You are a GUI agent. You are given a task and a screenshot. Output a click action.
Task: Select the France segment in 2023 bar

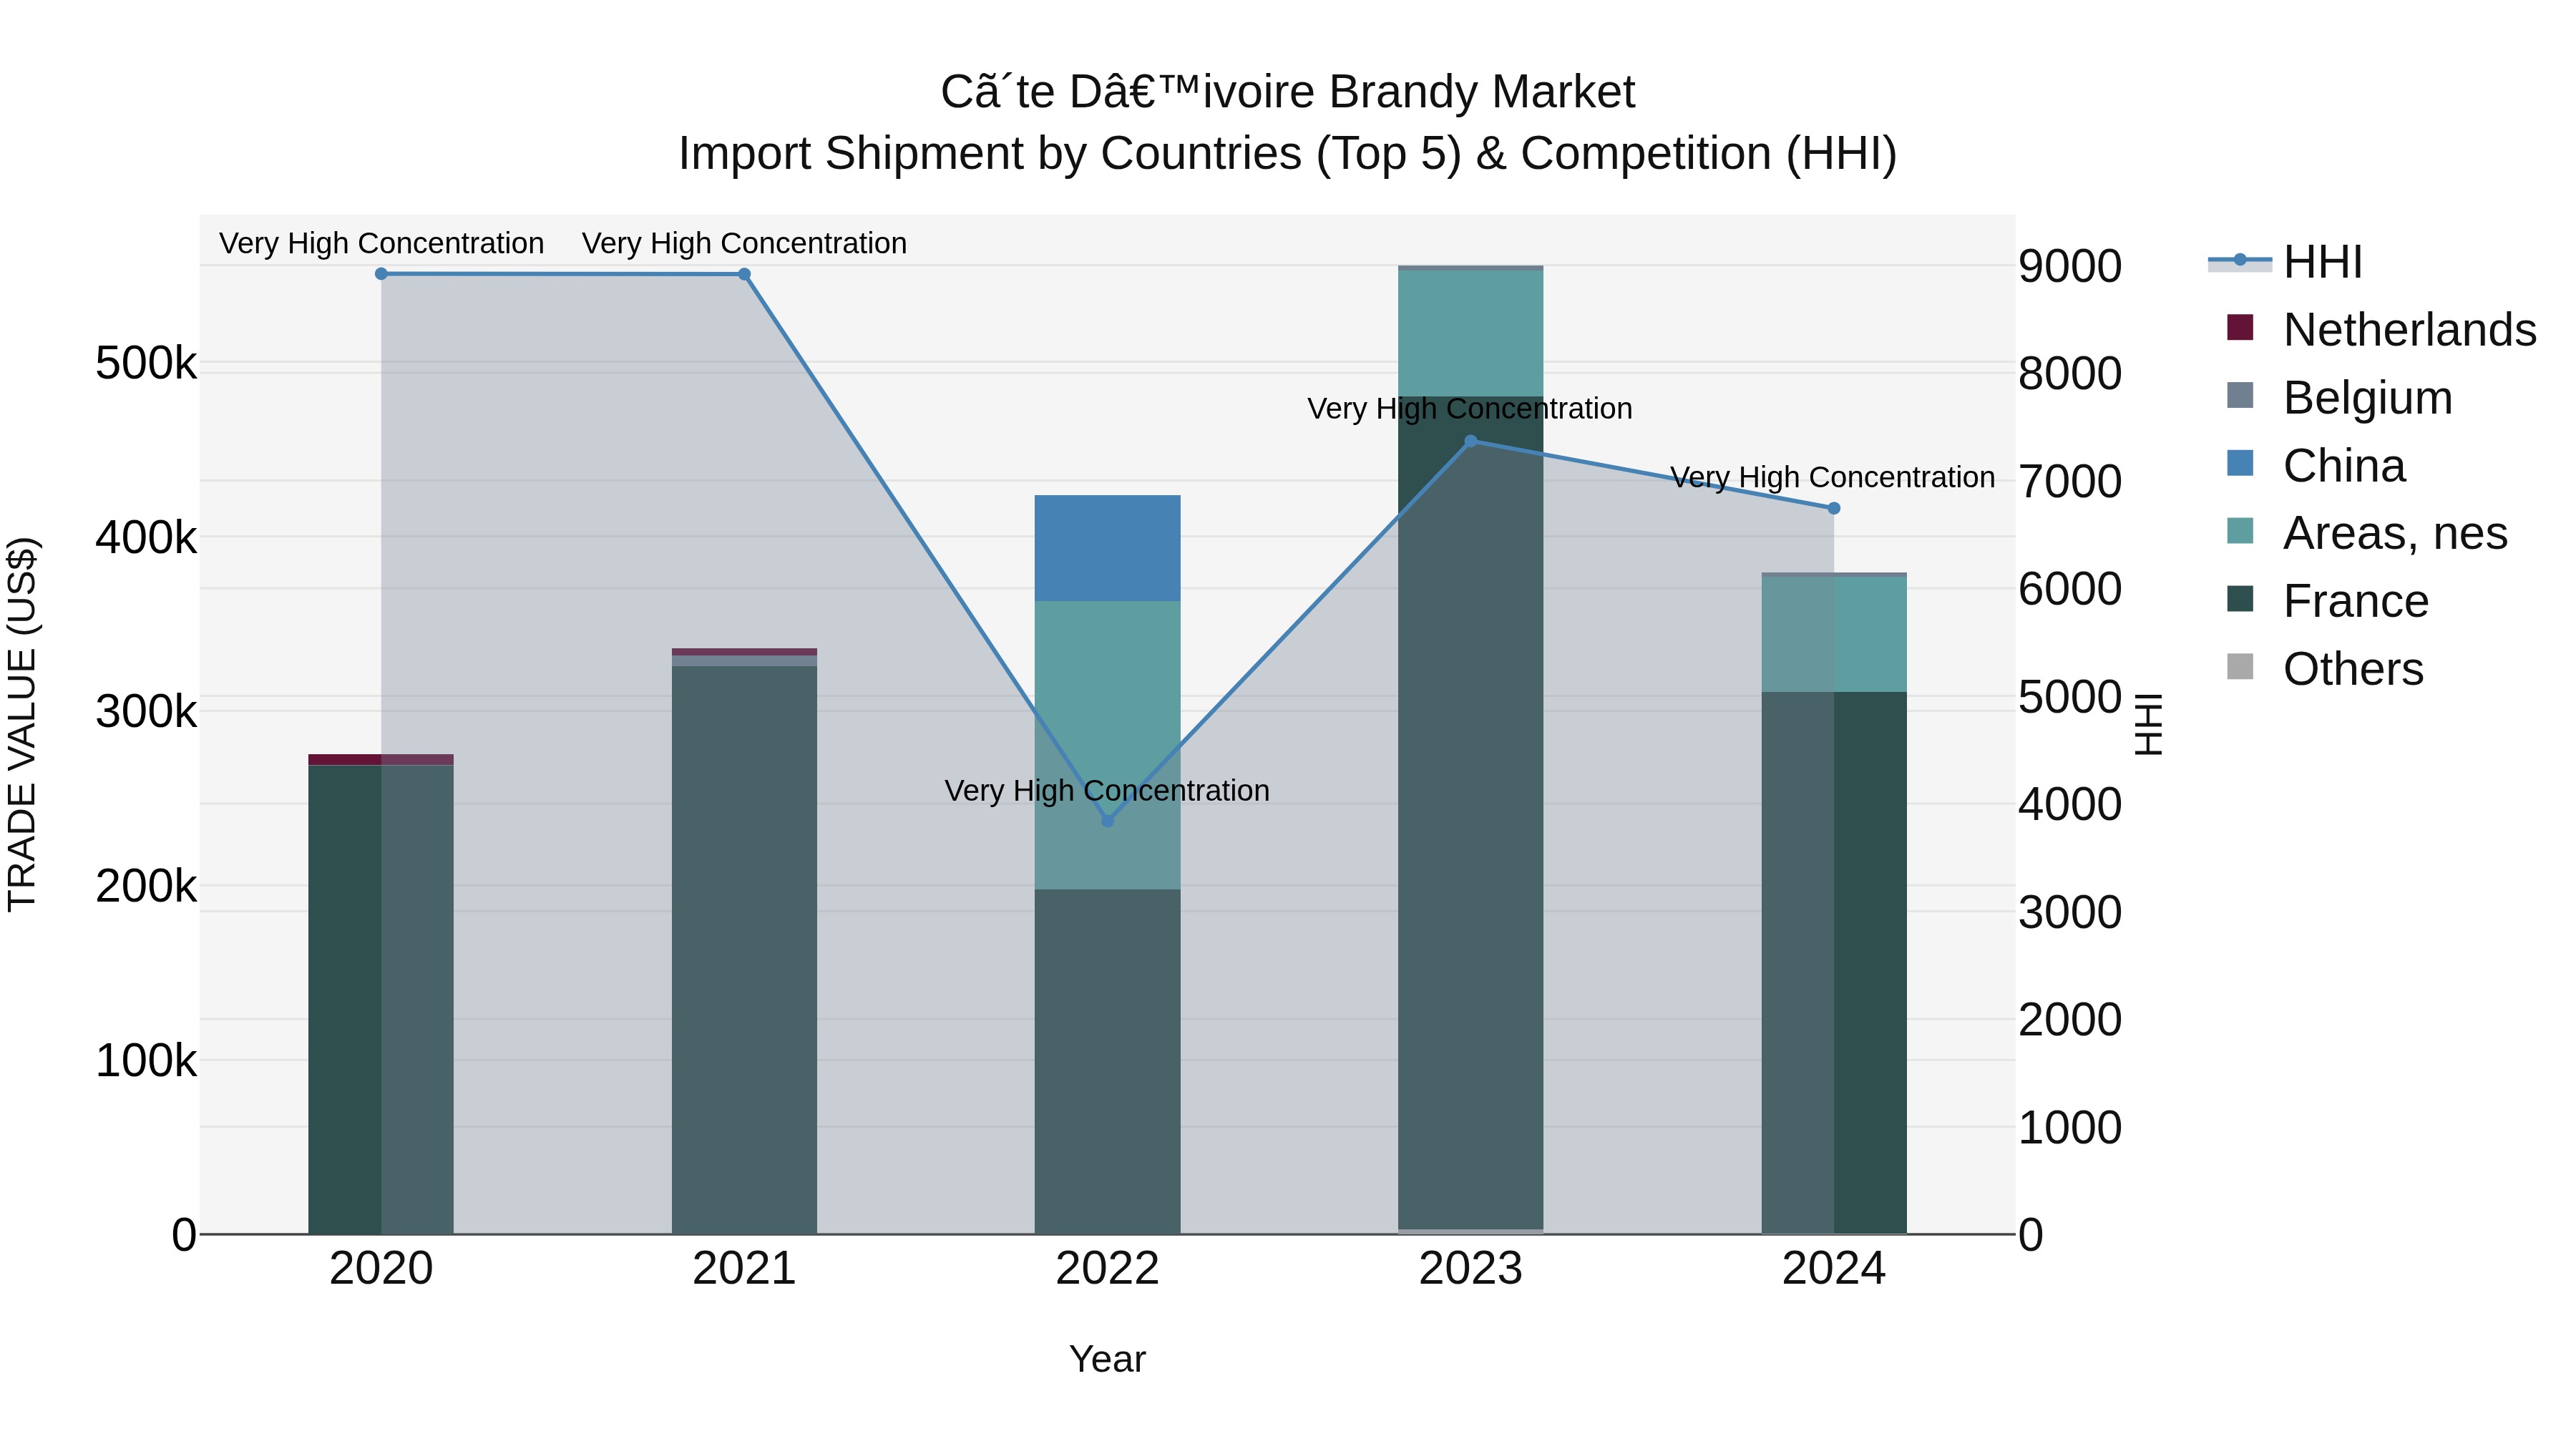[x=1471, y=813]
